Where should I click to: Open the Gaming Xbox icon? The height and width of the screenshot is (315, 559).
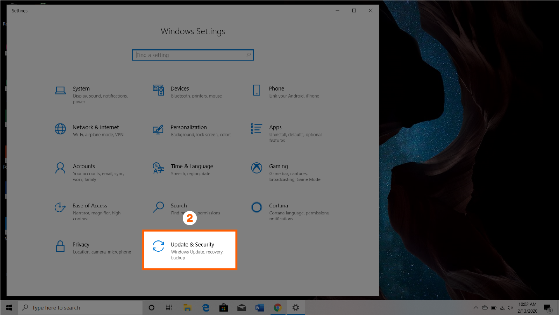(x=256, y=168)
